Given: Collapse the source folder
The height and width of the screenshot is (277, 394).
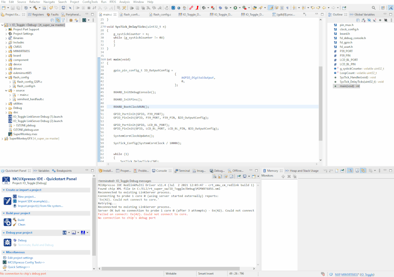Looking at the screenshot, I should (6, 90).
